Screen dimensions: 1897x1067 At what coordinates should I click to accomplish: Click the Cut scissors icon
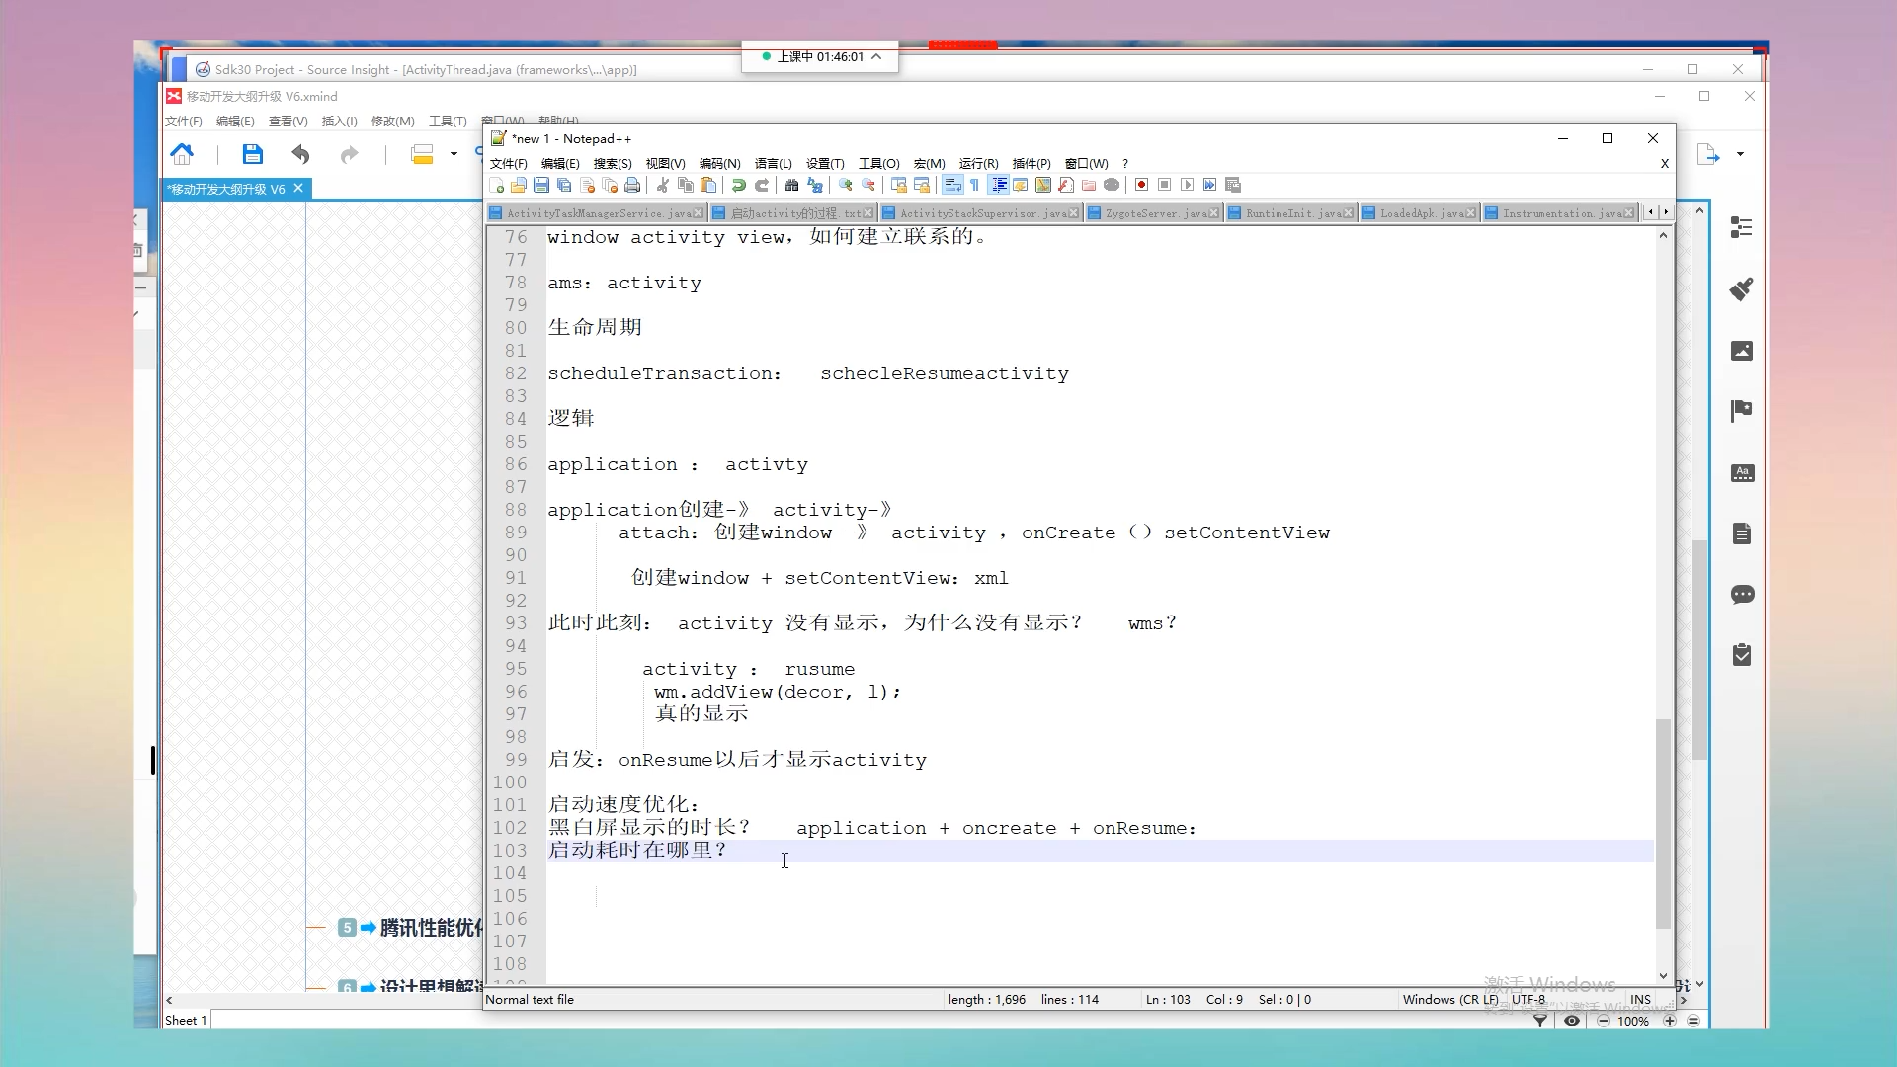click(663, 185)
